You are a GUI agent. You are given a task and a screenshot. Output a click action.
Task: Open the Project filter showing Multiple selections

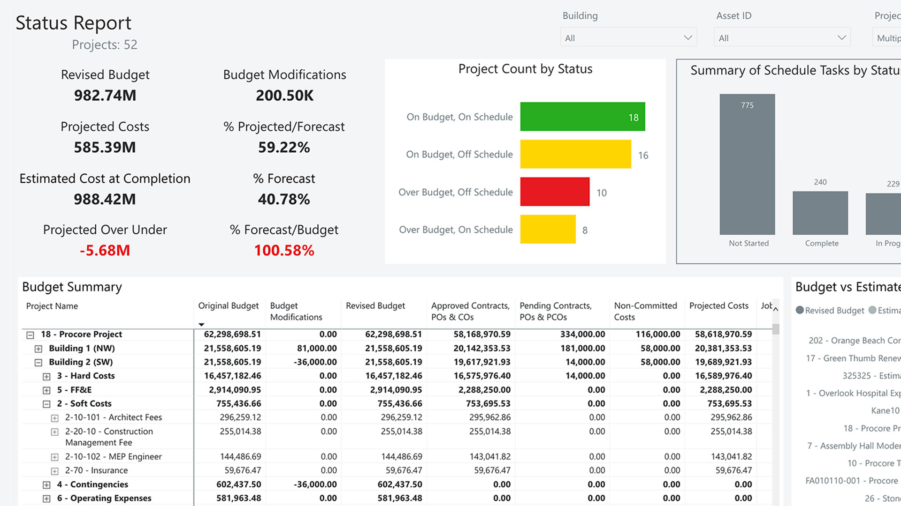tap(888, 37)
